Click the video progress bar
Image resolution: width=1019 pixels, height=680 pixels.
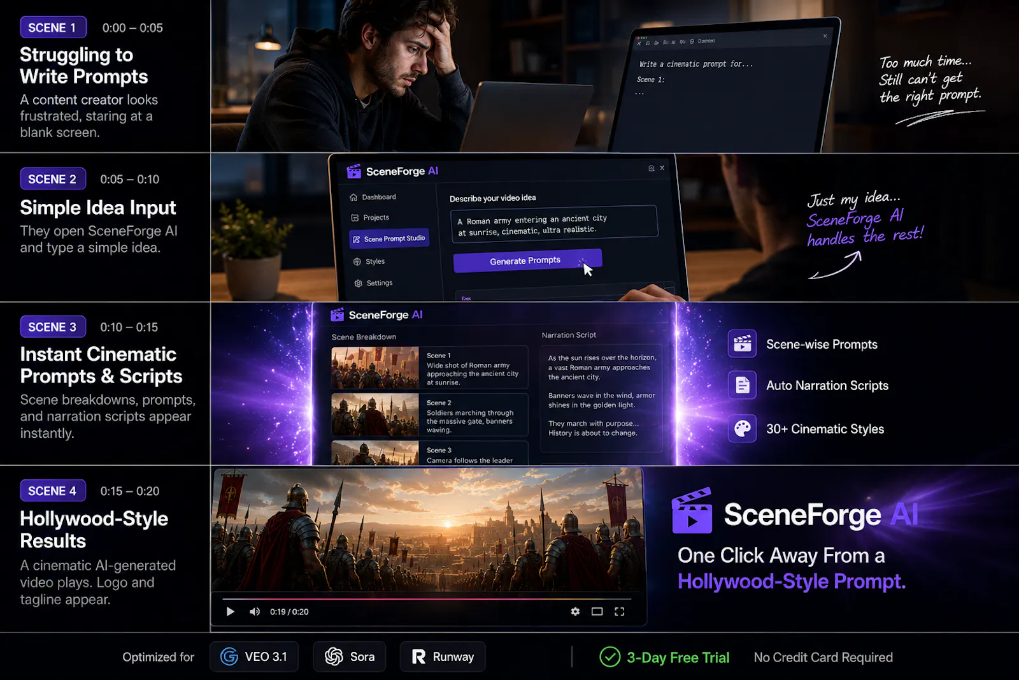click(427, 599)
